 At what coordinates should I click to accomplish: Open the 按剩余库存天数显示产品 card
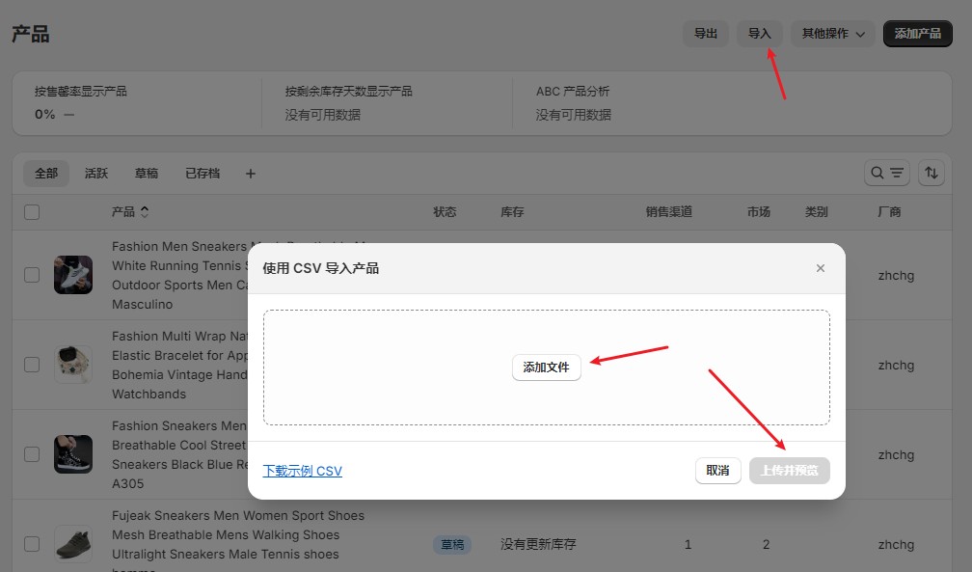coord(387,103)
